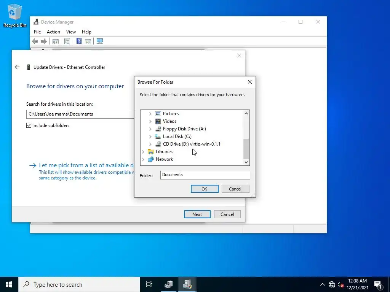Select CD Drive (D:) virtio-win-0.1.1 label

pyautogui.click(x=192, y=144)
